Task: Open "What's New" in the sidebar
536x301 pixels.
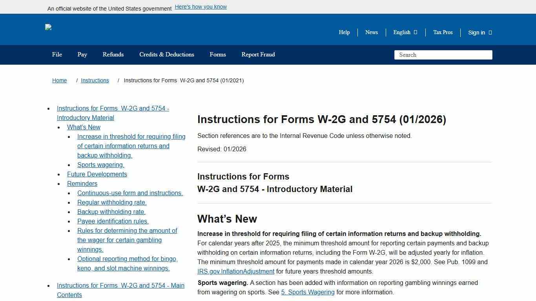Action: coord(84,127)
